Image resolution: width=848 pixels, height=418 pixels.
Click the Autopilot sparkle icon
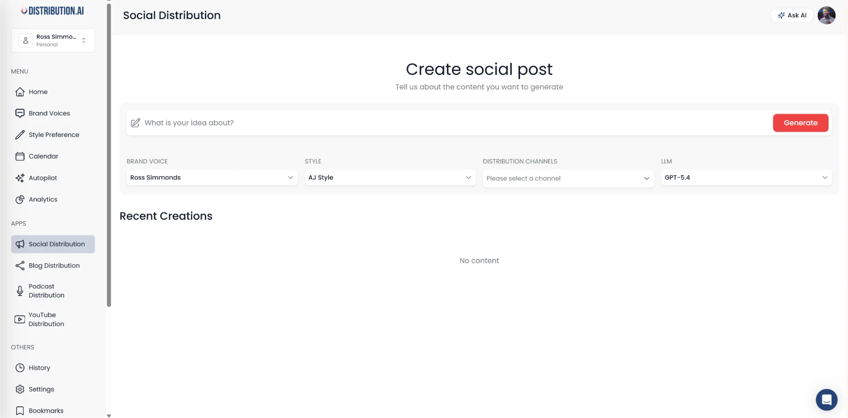pyautogui.click(x=20, y=178)
